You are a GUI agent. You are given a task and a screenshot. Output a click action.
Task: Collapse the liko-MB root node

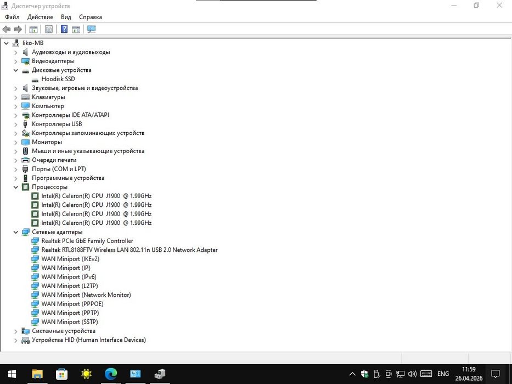6,43
